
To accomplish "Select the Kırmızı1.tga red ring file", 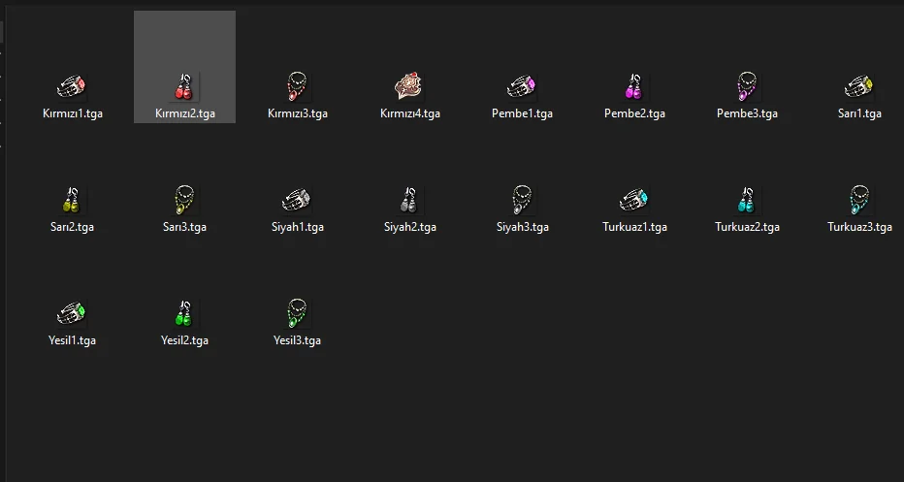I will (72, 87).
